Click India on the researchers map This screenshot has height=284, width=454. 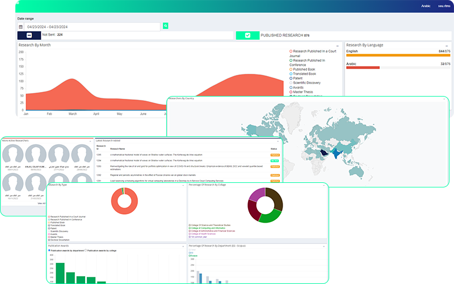tap(339, 154)
